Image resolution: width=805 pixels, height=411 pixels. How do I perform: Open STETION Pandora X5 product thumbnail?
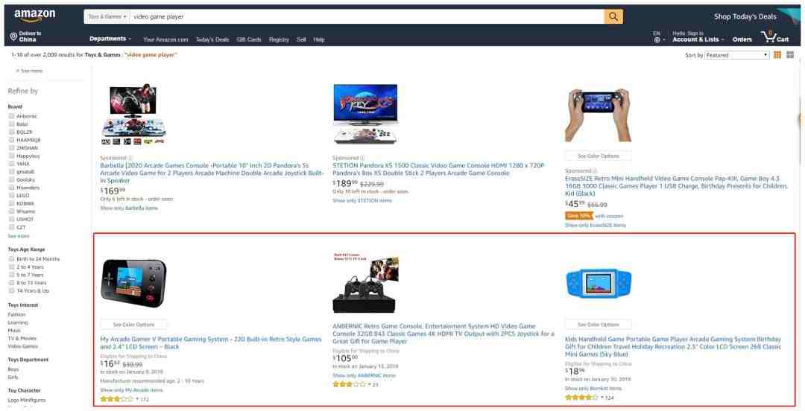365,114
